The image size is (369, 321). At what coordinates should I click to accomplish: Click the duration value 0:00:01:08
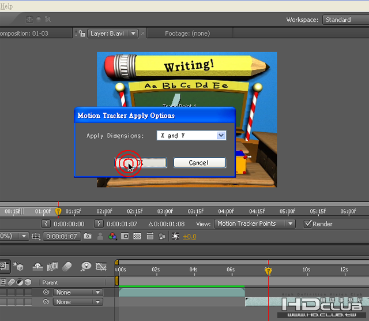pyautogui.click(x=169, y=224)
